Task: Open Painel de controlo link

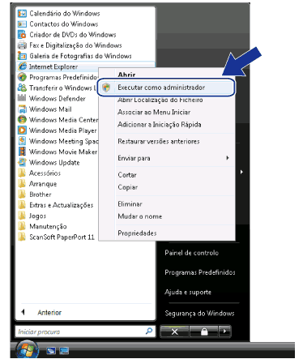Action: pyautogui.click(x=191, y=253)
